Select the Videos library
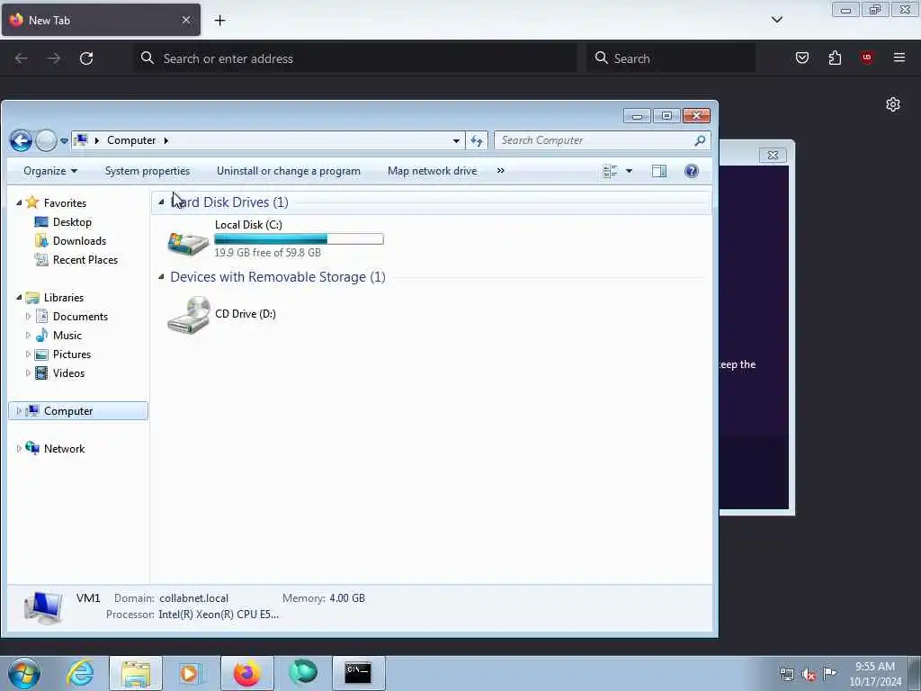921x691 pixels. pos(68,373)
